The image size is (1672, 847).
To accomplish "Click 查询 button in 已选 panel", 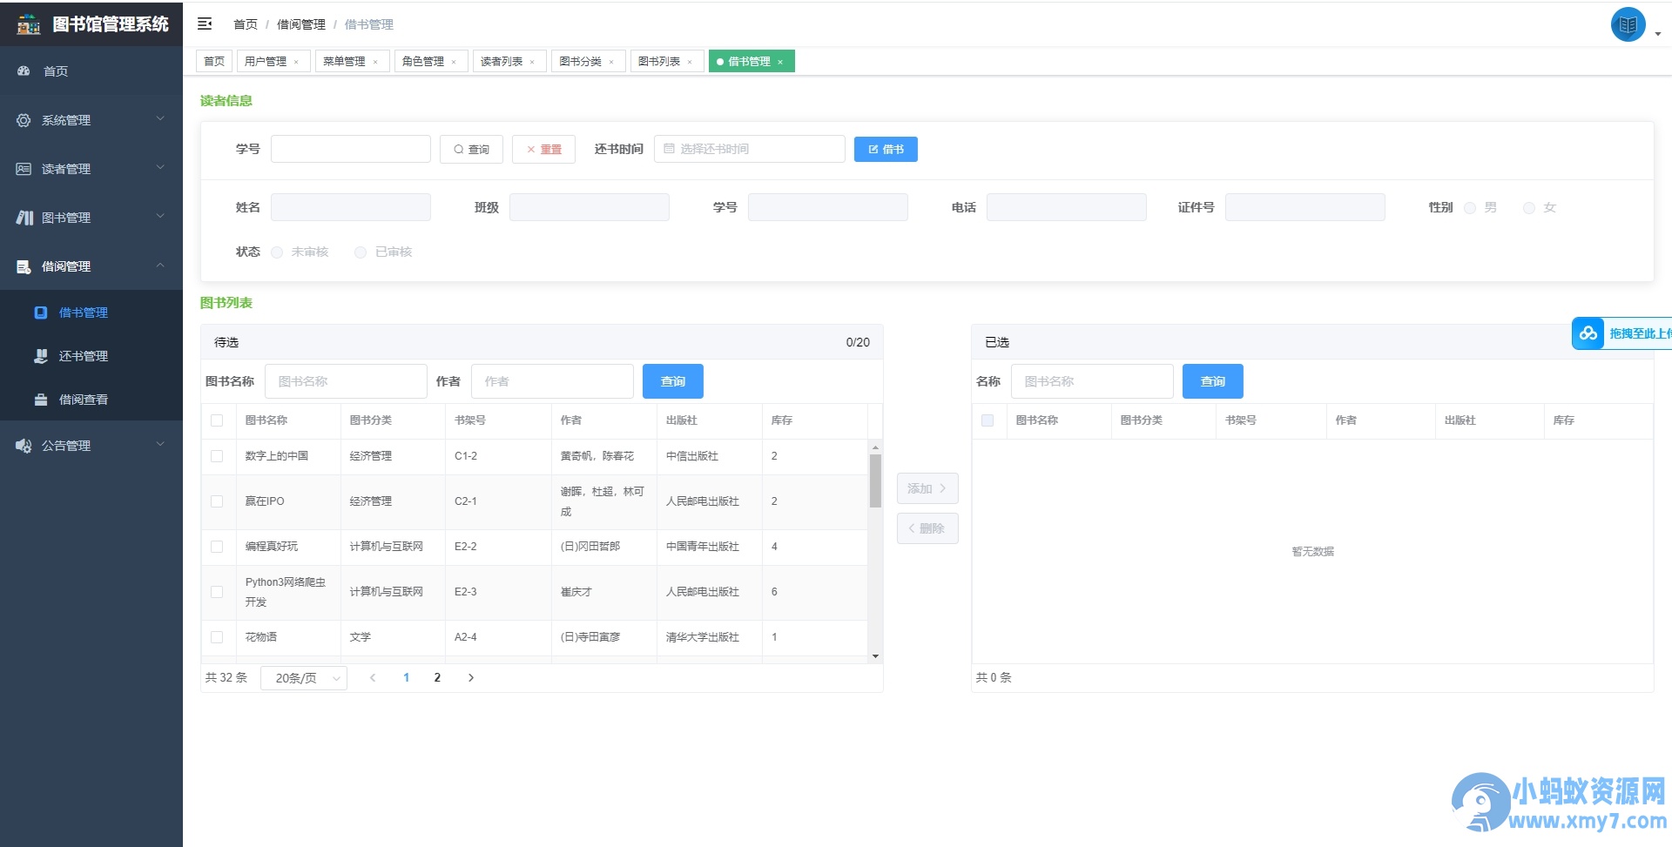I will (x=1213, y=381).
